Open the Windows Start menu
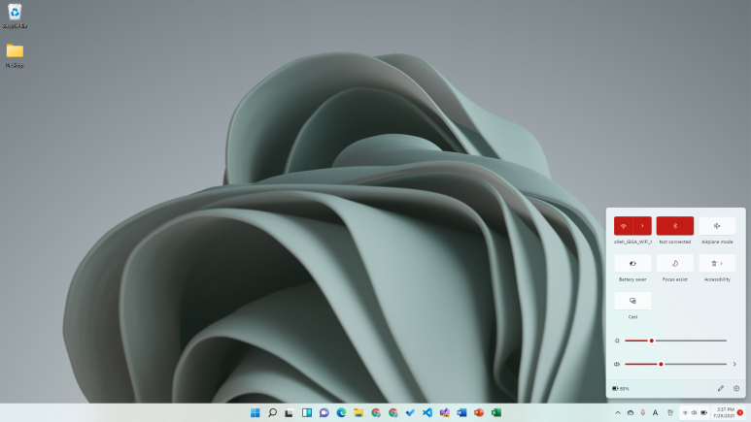This screenshot has height=422, width=751. coord(255,412)
